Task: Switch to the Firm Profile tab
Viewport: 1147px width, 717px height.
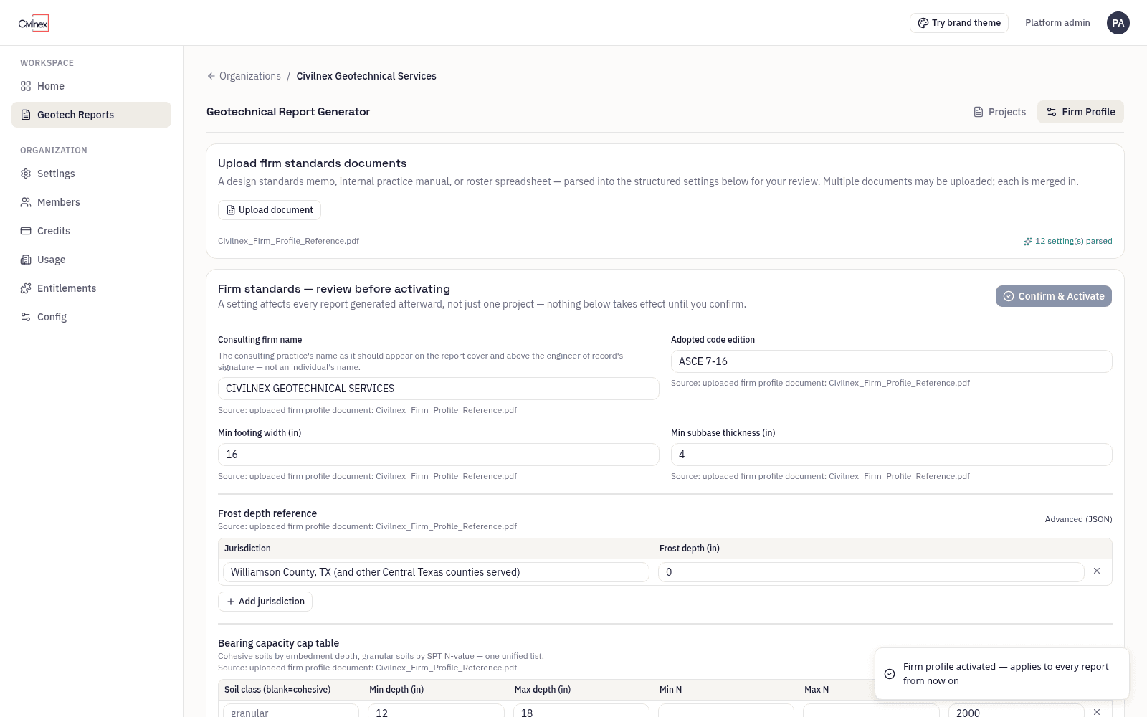Action: pos(1080,112)
